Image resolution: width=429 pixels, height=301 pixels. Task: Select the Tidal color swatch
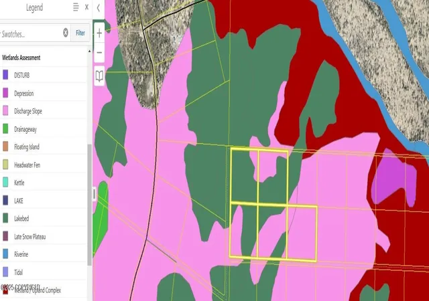coord(5,272)
